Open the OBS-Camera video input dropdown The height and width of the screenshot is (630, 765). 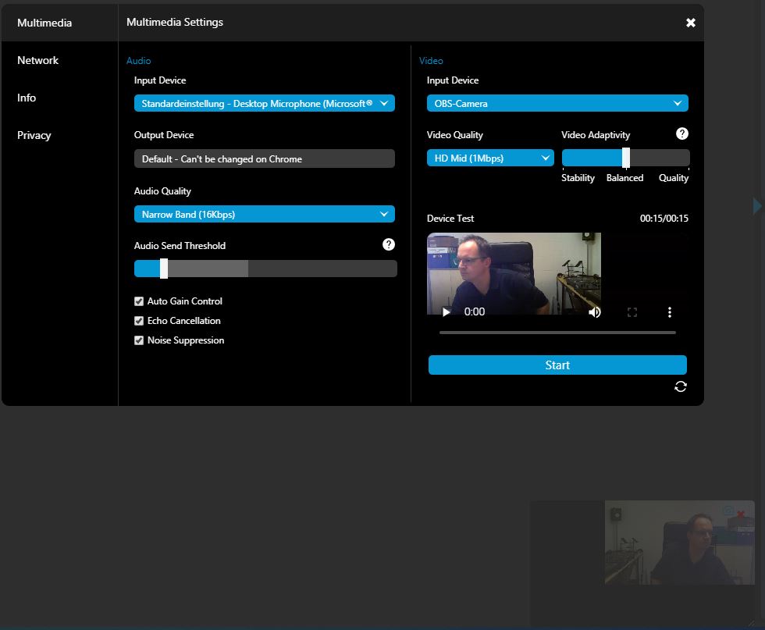(x=557, y=104)
